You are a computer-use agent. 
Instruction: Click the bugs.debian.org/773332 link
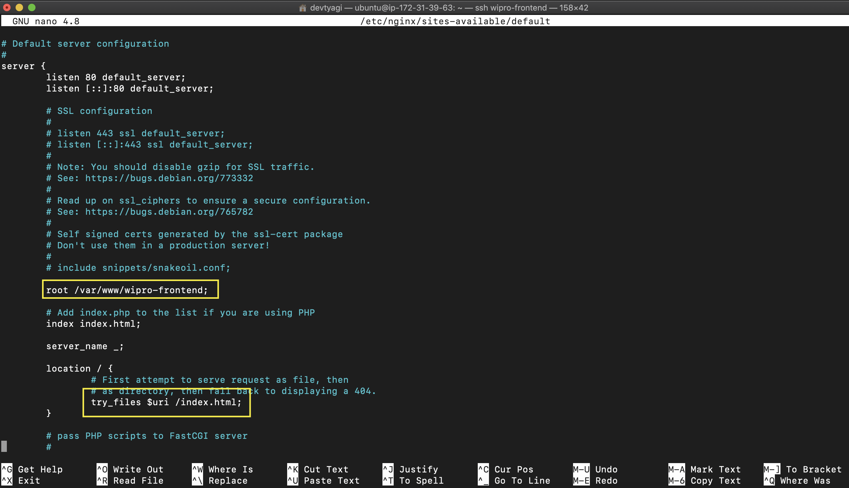click(x=169, y=178)
